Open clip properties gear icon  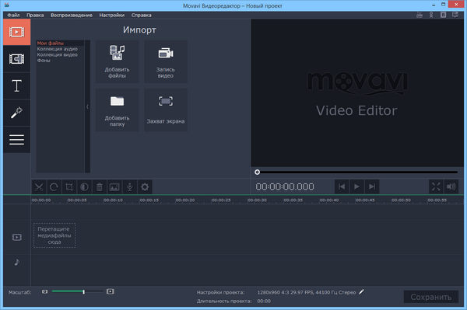click(x=145, y=187)
